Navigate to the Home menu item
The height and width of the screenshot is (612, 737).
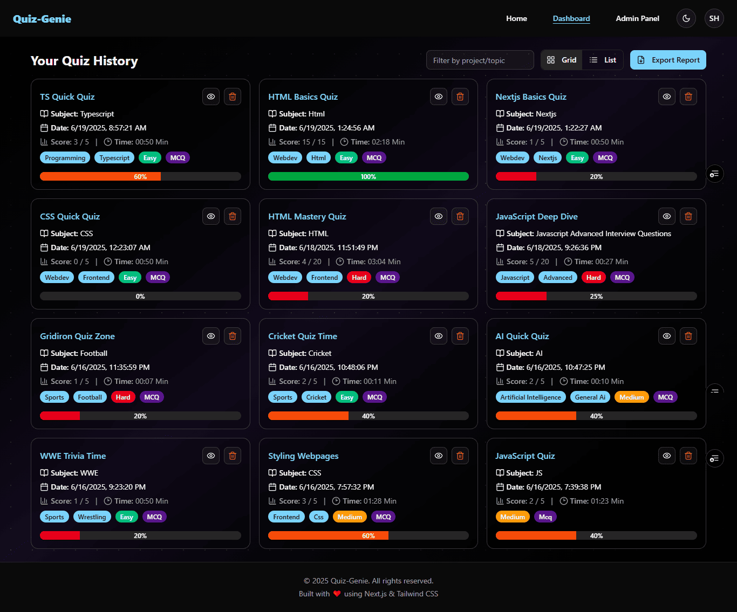(516, 18)
